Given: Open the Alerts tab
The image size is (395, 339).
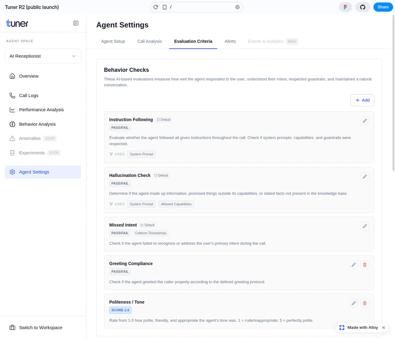Looking at the screenshot, I should click(x=230, y=41).
